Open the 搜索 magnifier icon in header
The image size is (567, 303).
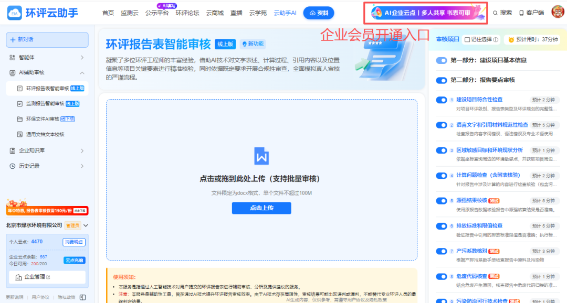pos(496,13)
